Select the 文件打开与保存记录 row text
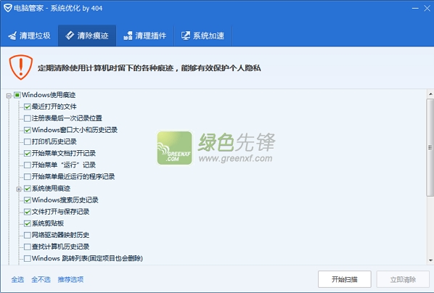The image size is (434, 293). click(x=61, y=212)
